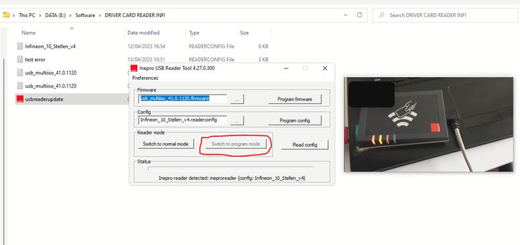Click the card reader photo
This screenshot has height=245, width=520.
[428, 124]
